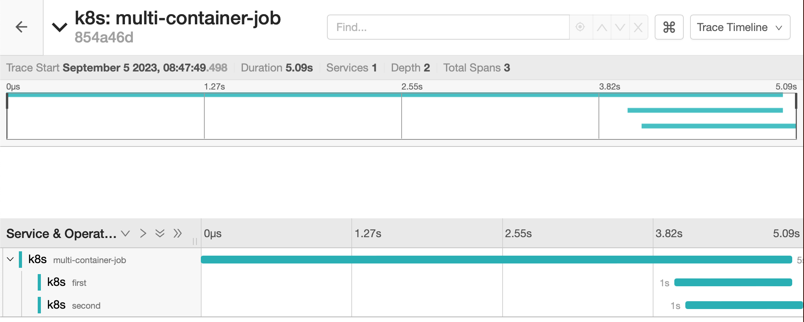Click the Duration 5.09s label

[277, 68]
